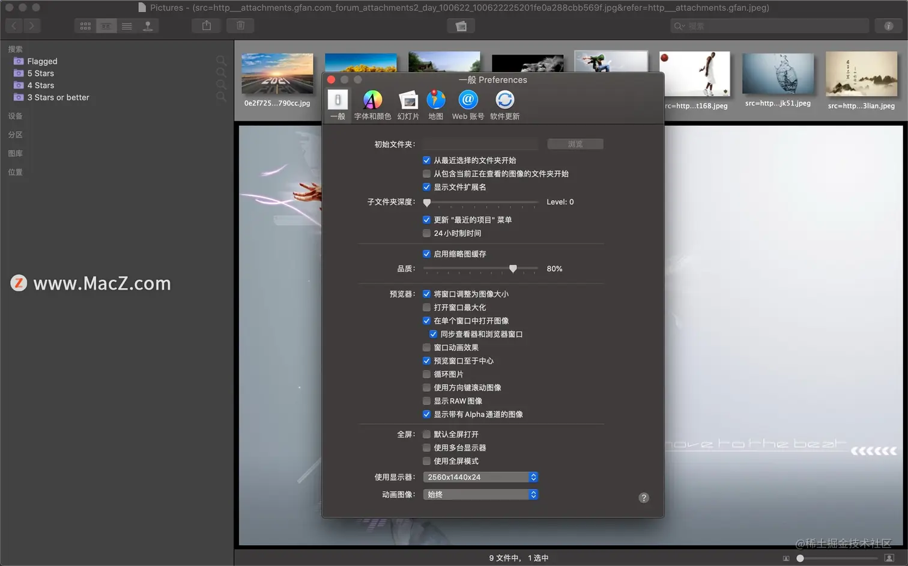The width and height of the screenshot is (908, 566).
Task: Click the 图库 sidebar section heading
Action: click(15, 153)
